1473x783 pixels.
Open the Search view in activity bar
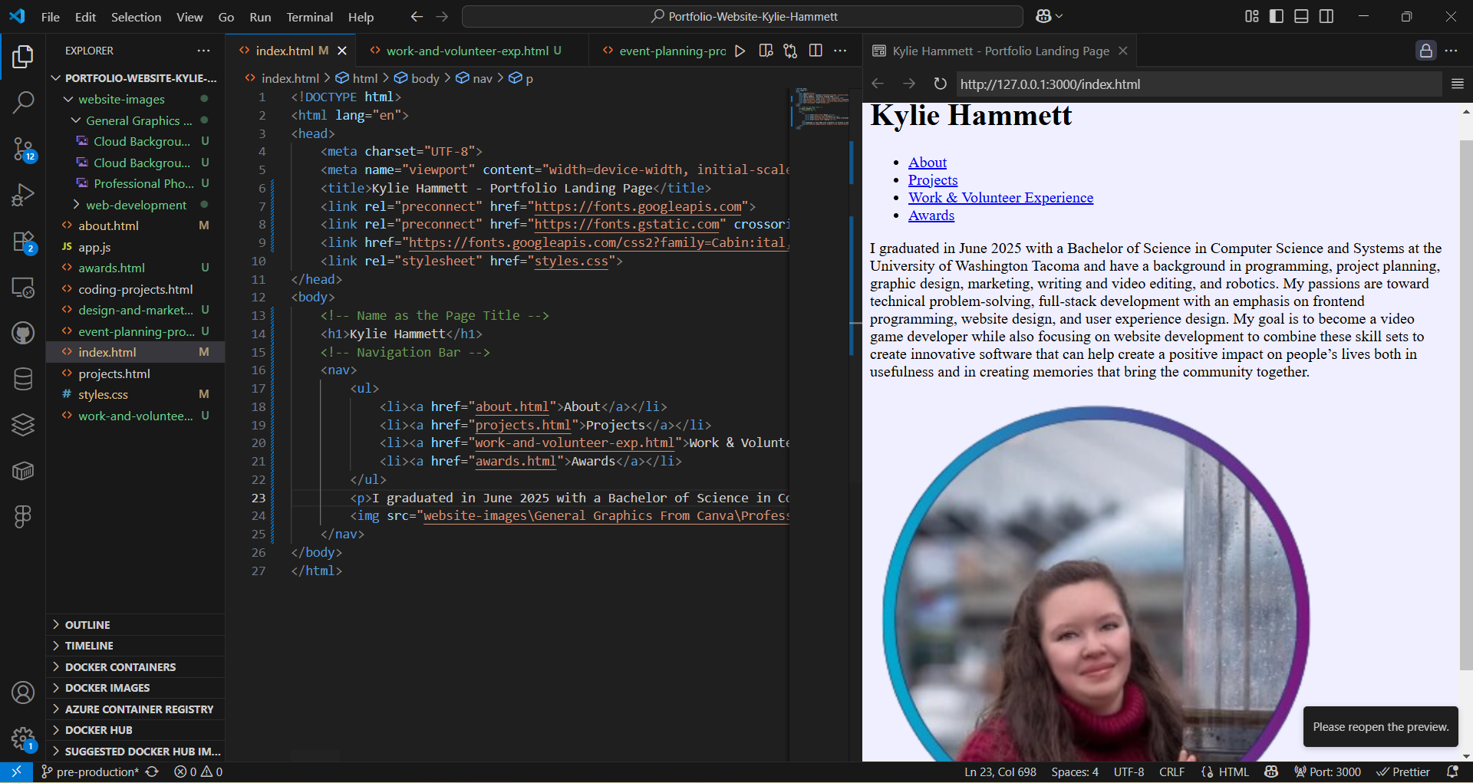coord(23,102)
